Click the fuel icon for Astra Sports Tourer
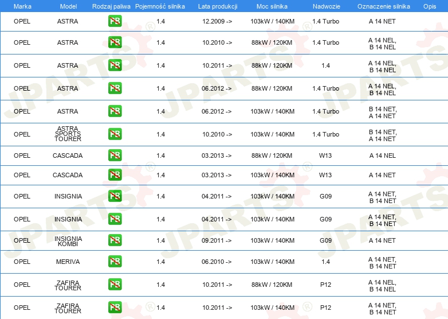The height and width of the screenshot is (319, 448). [x=115, y=134]
